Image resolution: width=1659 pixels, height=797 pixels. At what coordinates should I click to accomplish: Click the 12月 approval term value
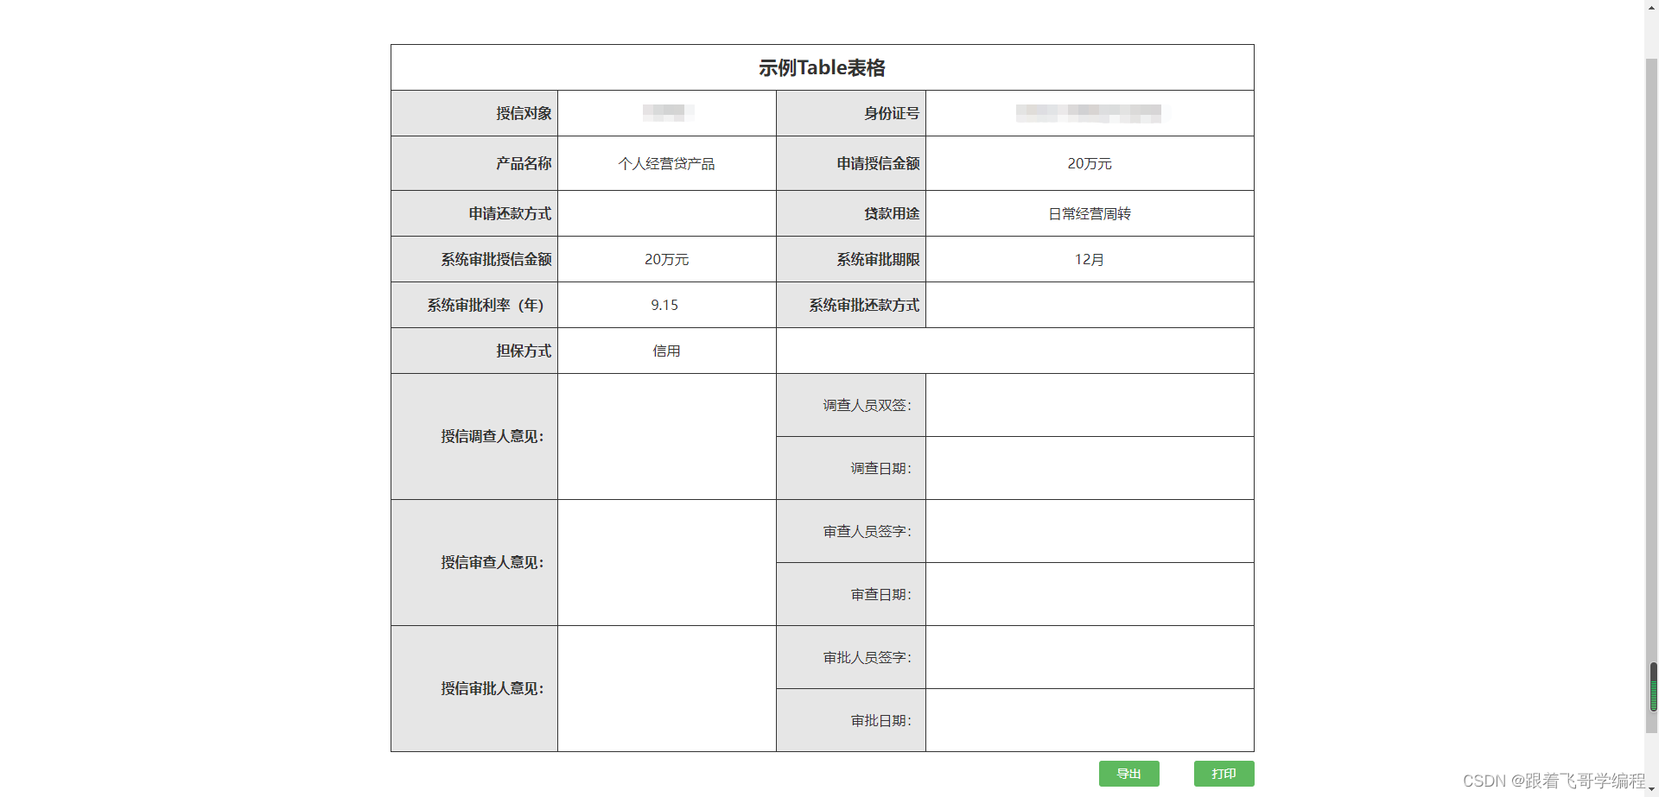(x=1089, y=259)
